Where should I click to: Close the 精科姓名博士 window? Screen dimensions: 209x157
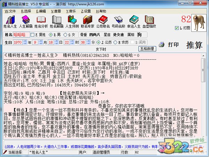[x=200, y=3]
